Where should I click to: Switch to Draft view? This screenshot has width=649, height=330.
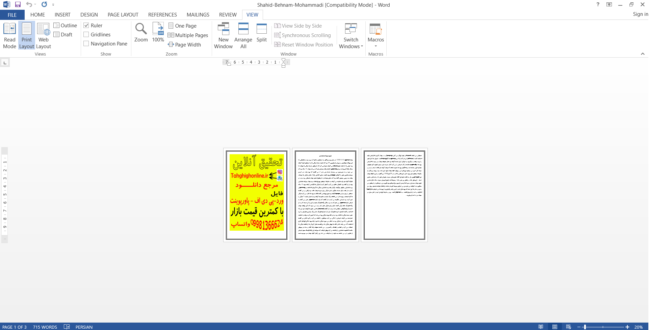tap(63, 35)
